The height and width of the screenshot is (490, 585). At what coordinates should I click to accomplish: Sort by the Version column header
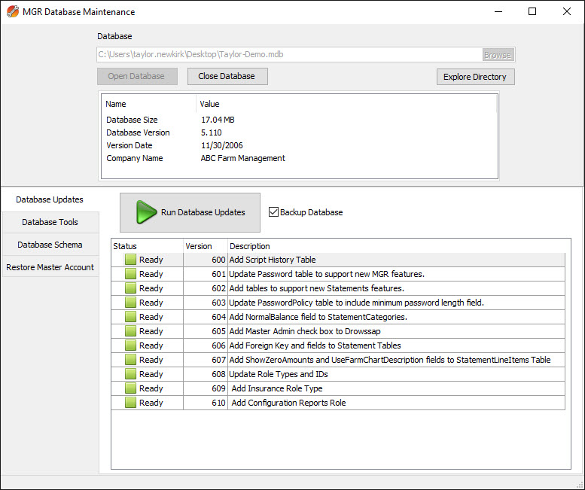pos(199,246)
